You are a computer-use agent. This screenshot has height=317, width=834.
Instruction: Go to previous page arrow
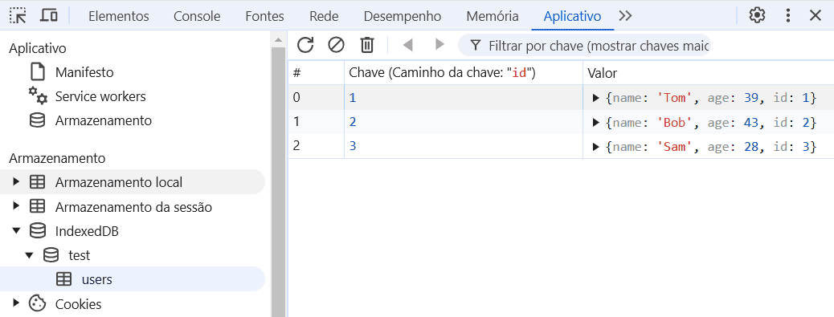pyautogui.click(x=408, y=45)
